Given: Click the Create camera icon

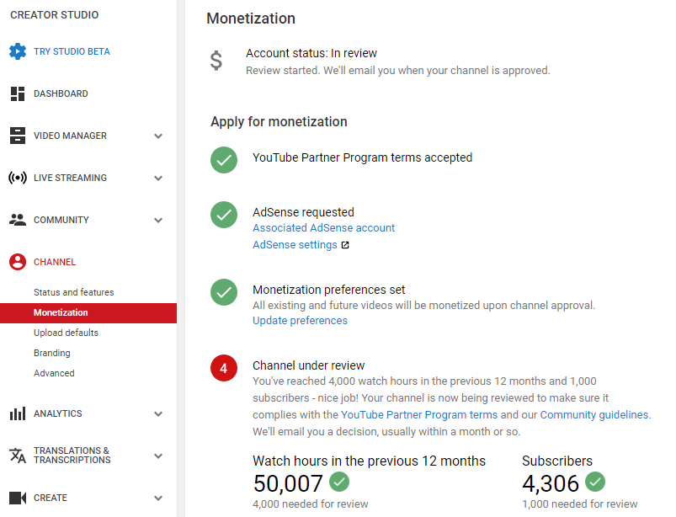Looking at the screenshot, I should [18, 498].
